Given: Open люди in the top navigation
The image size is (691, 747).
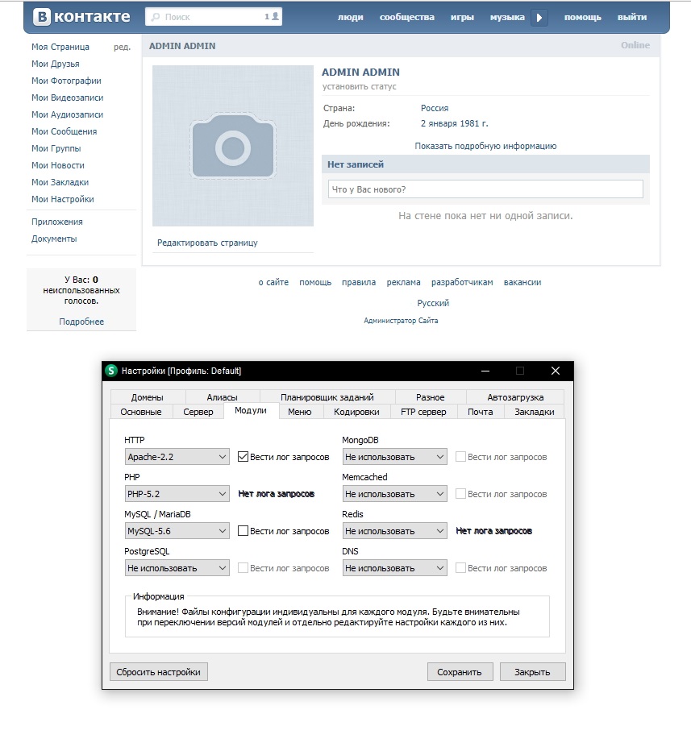Looking at the screenshot, I should (x=350, y=17).
